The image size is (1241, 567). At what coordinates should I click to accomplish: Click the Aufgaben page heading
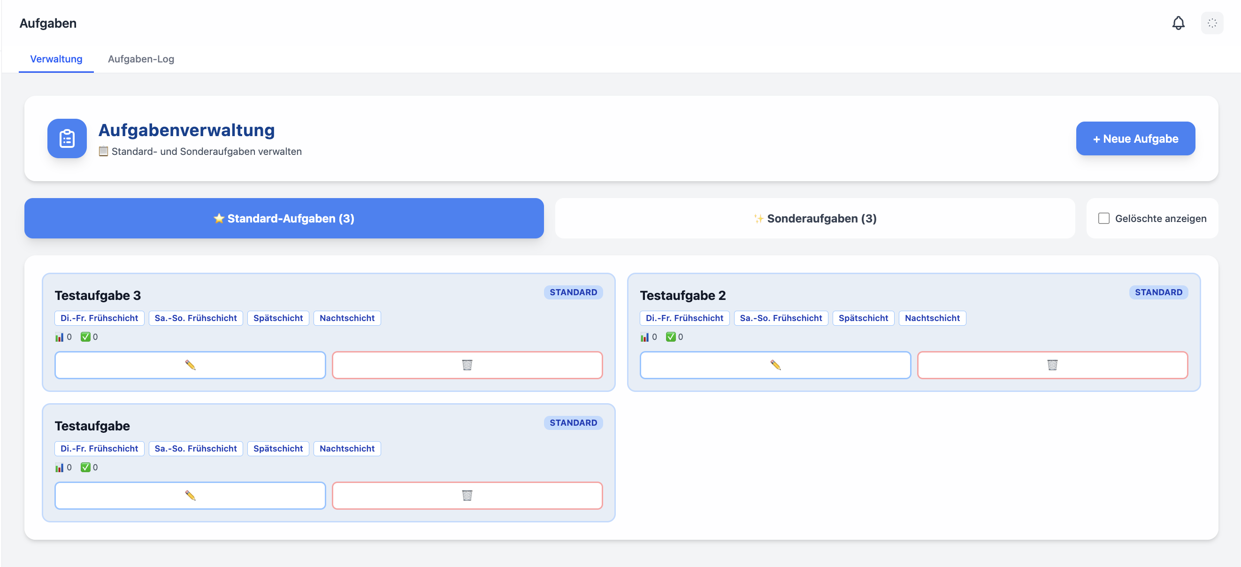(x=48, y=23)
